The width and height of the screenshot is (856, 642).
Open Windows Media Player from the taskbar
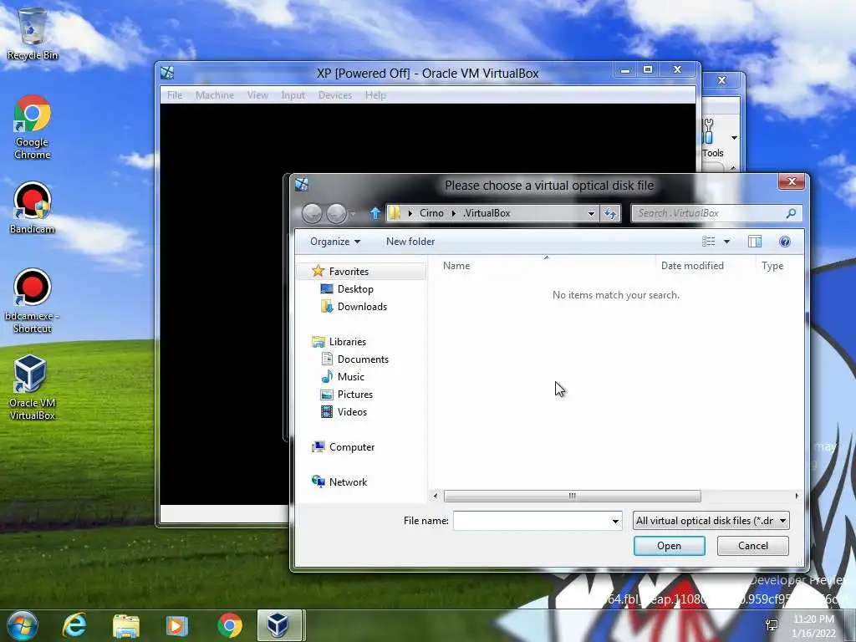(177, 625)
